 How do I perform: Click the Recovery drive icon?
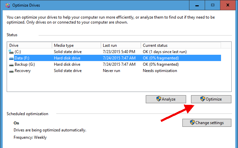click(x=11, y=71)
